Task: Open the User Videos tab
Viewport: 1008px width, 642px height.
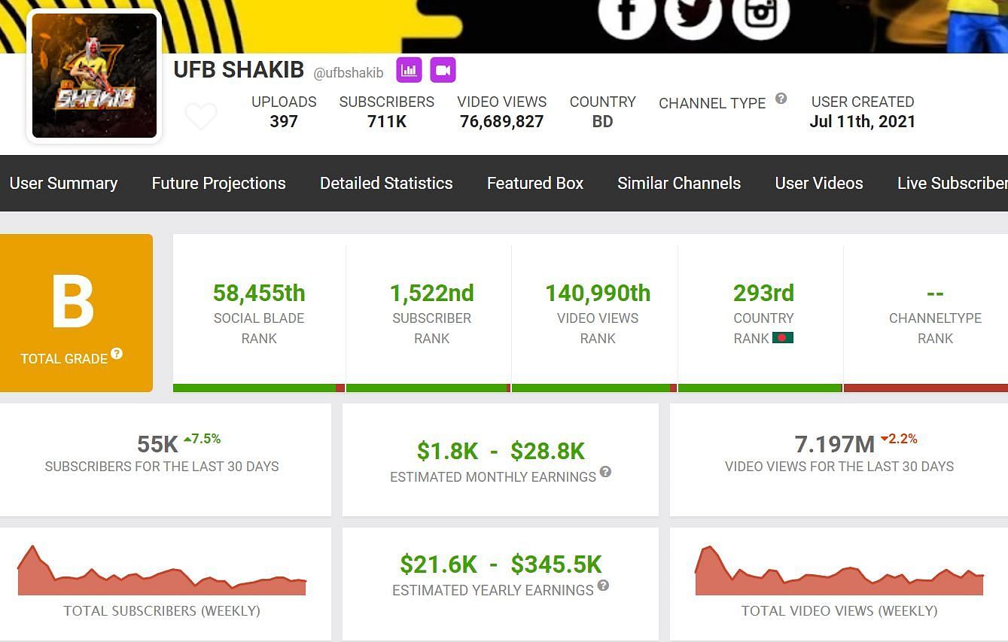Action: tap(819, 183)
